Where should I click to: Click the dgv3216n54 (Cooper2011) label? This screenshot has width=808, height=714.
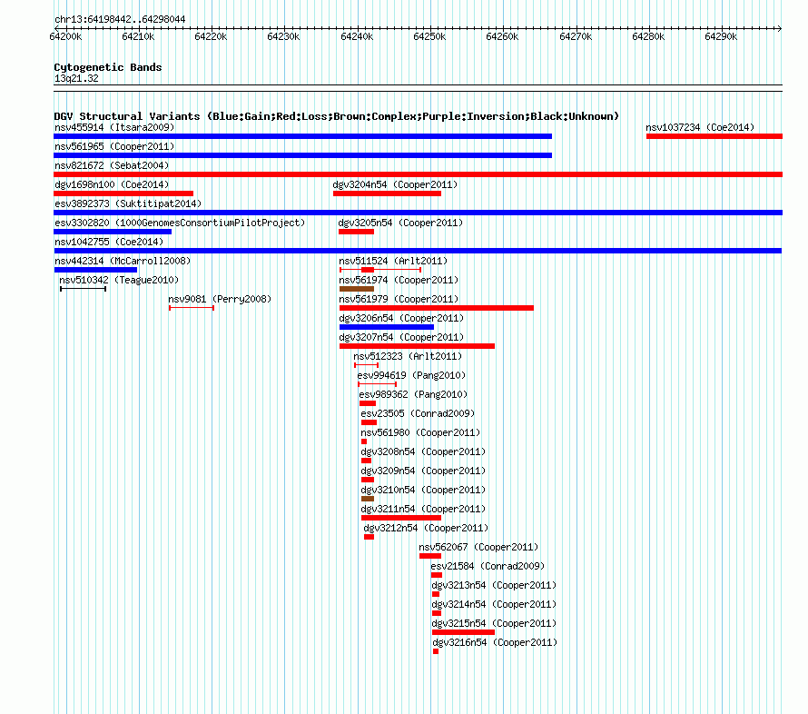point(495,642)
